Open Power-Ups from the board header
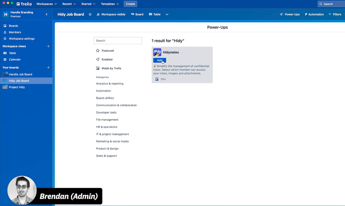 (290, 14)
